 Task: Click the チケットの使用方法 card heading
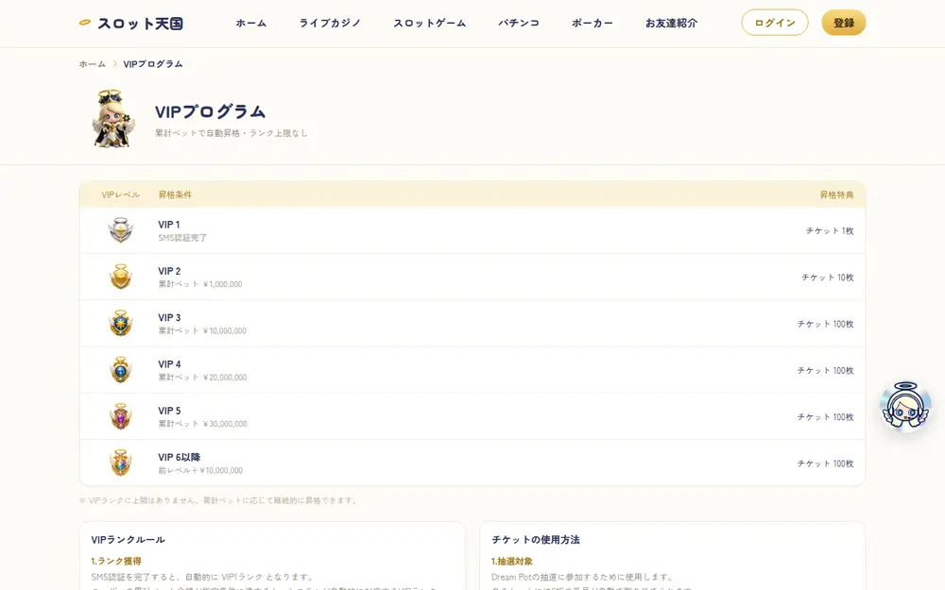[x=536, y=539]
